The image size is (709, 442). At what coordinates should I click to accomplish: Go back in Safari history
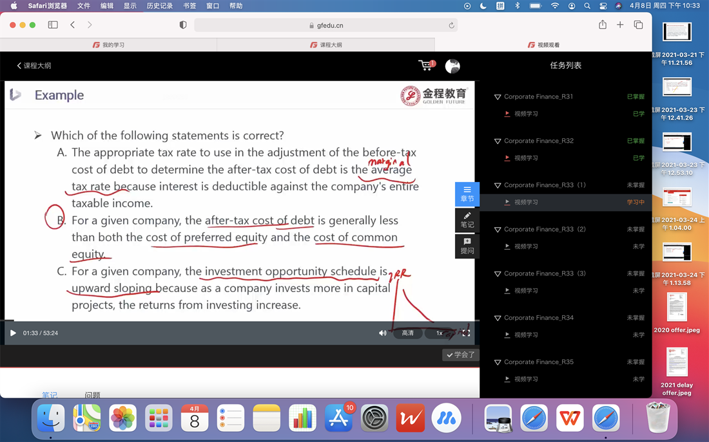tap(72, 25)
